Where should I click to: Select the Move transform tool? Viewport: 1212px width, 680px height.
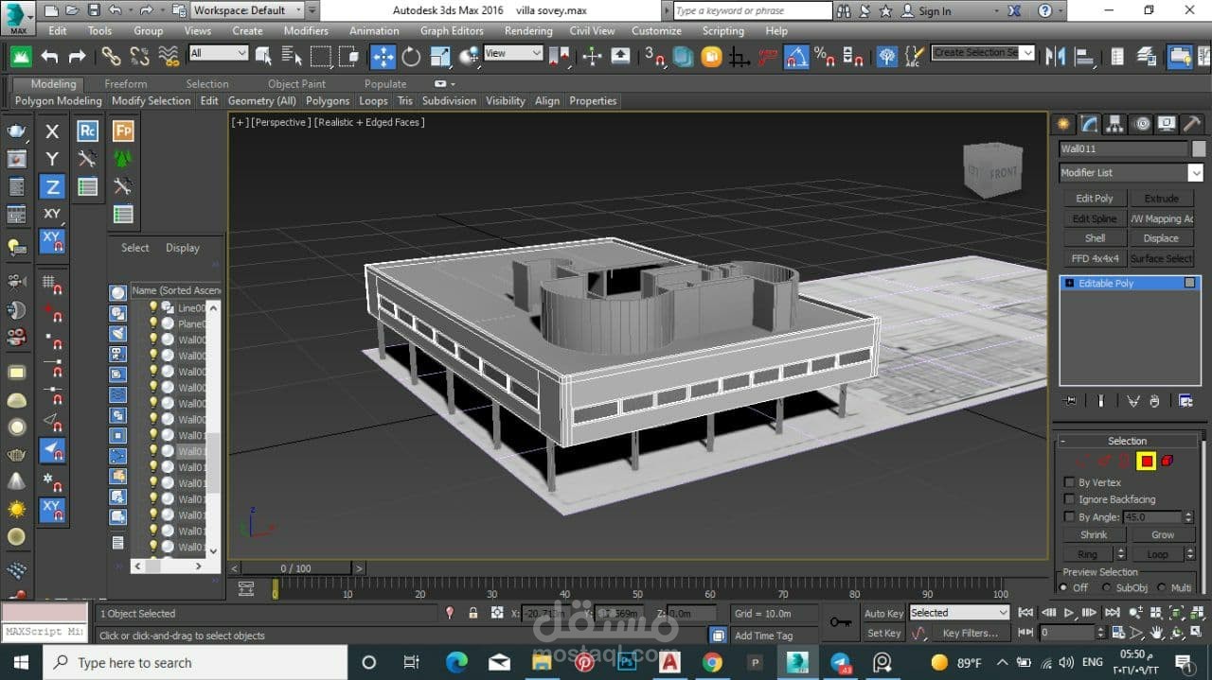383,56
